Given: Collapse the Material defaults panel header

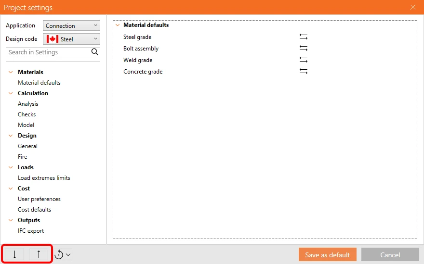Looking at the screenshot, I should click(118, 25).
